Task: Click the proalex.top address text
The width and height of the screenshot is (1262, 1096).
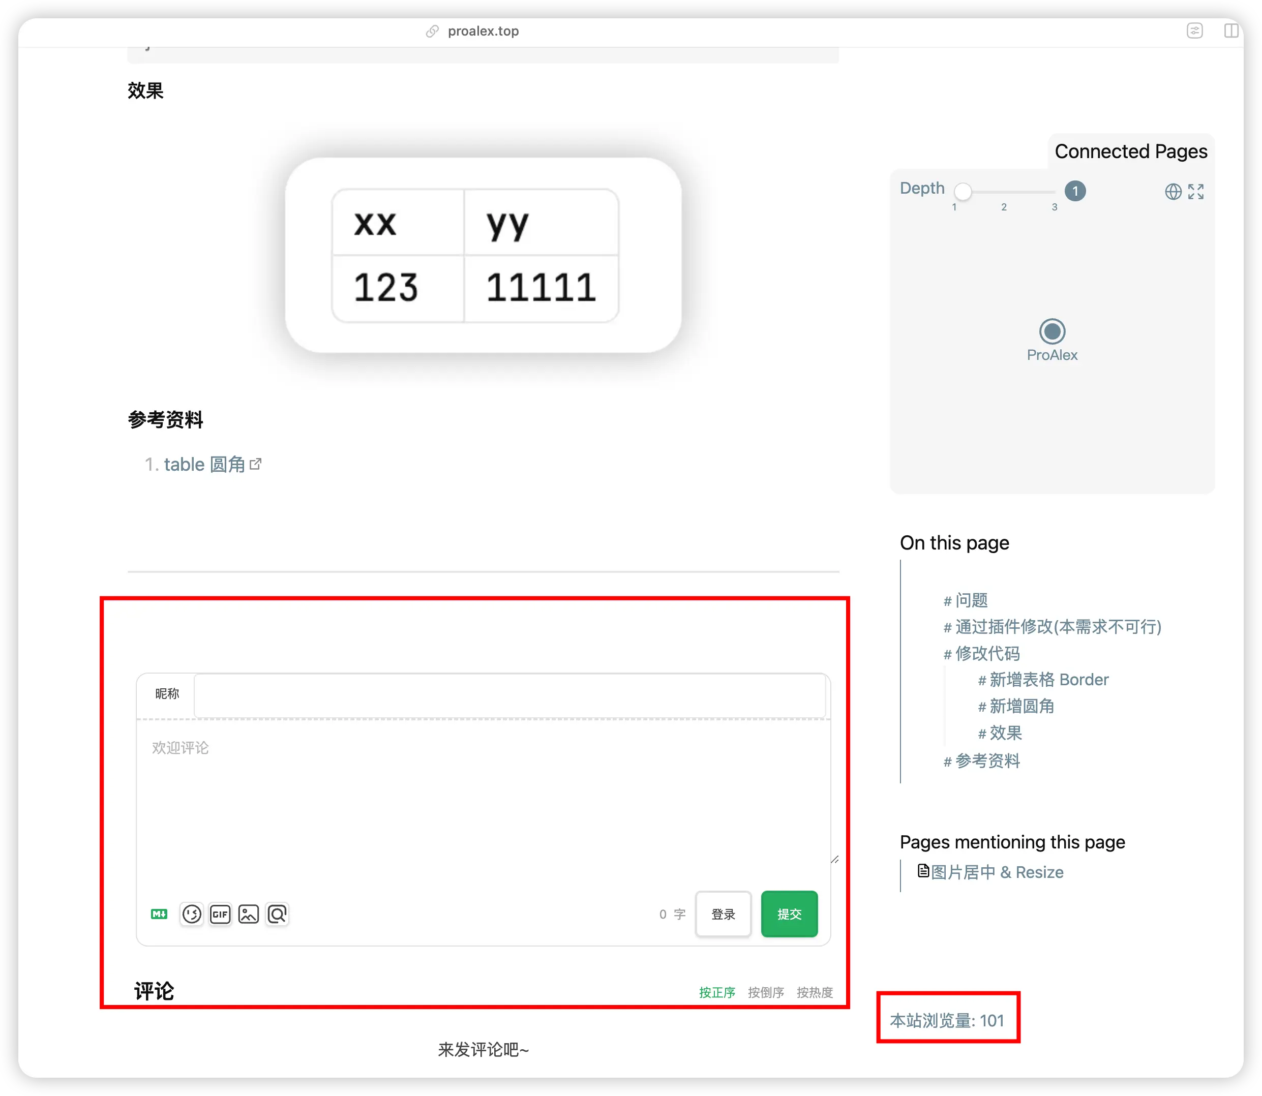Action: tap(483, 31)
